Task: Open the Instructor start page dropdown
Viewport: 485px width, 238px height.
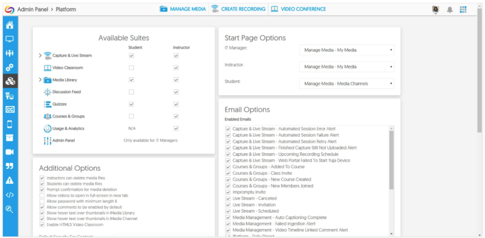Action: (x=347, y=67)
